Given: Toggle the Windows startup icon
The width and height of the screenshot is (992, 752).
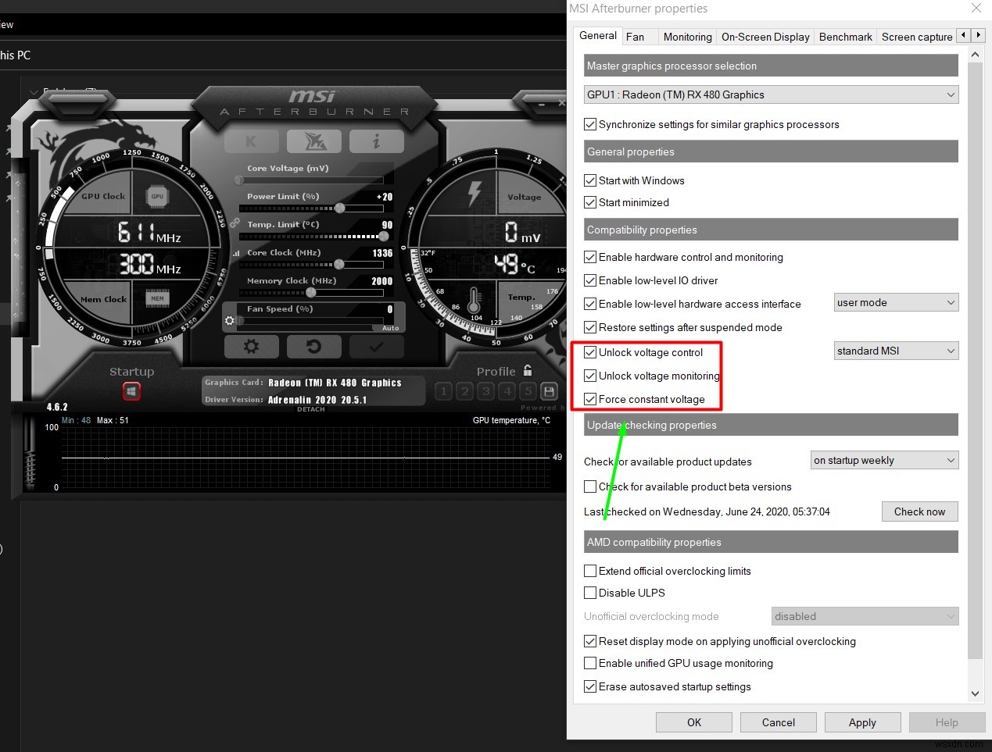Looking at the screenshot, I should (x=131, y=390).
